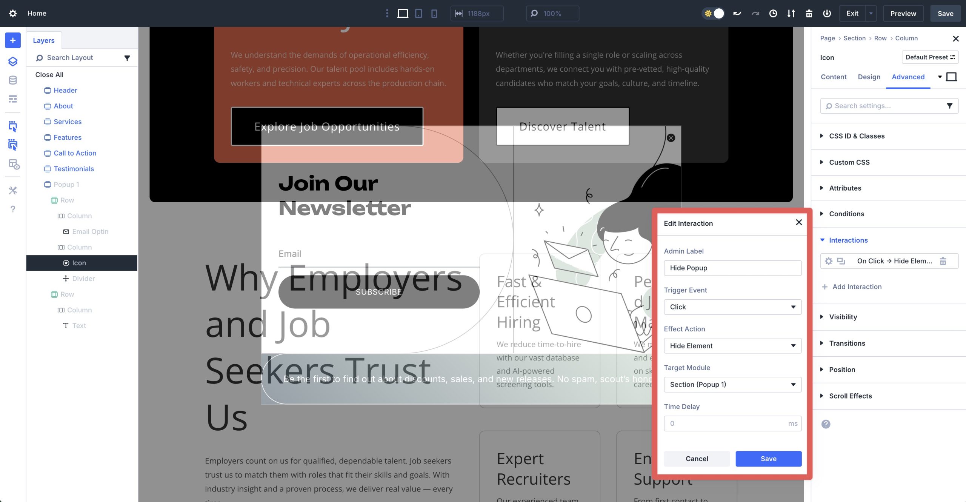Switch to phone preview mode

[x=434, y=13]
